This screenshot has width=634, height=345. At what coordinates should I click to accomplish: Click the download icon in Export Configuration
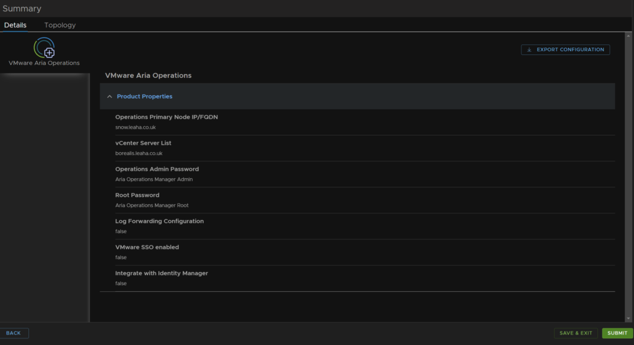click(529, 49)
